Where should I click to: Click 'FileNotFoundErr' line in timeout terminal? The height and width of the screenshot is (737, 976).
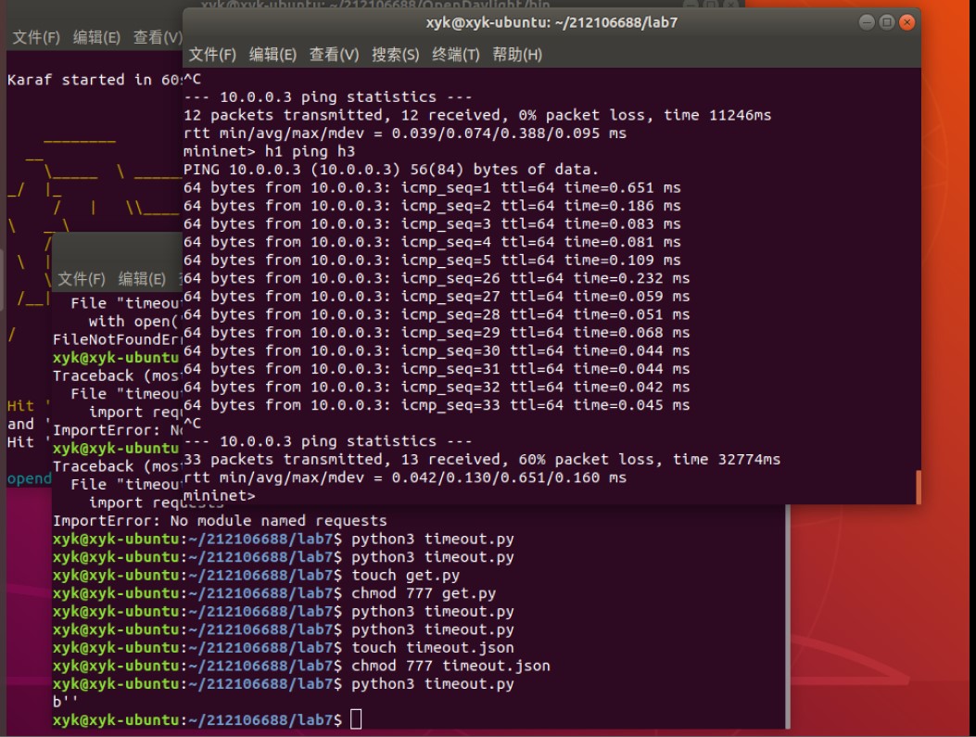click(x=118, y=339)
